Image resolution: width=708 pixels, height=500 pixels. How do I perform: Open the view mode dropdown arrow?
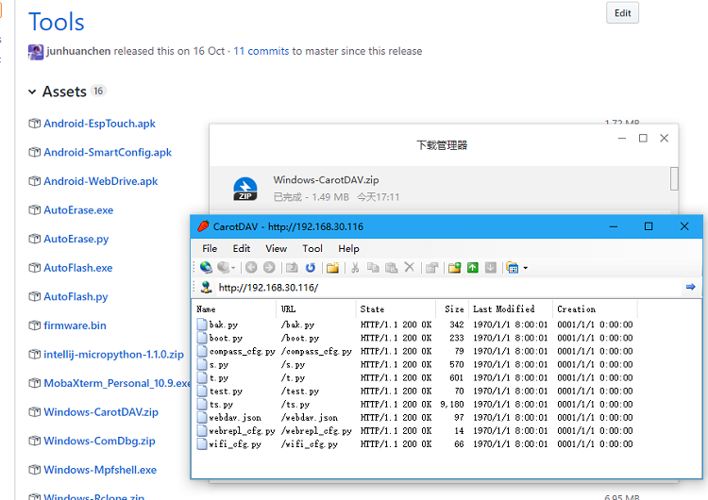point(525,268)
